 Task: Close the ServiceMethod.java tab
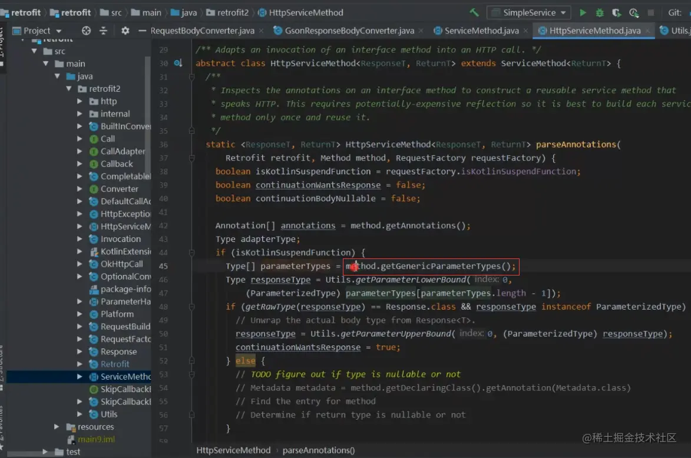pos(525,31)
